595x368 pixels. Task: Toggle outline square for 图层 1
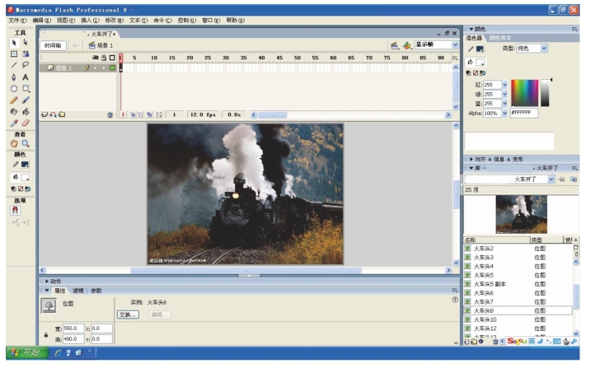(112, 68)
